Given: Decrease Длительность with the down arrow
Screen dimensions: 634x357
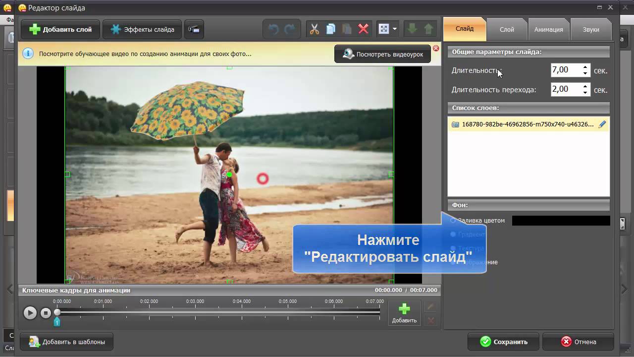Looking at the screenshot, I should point(585,73).
